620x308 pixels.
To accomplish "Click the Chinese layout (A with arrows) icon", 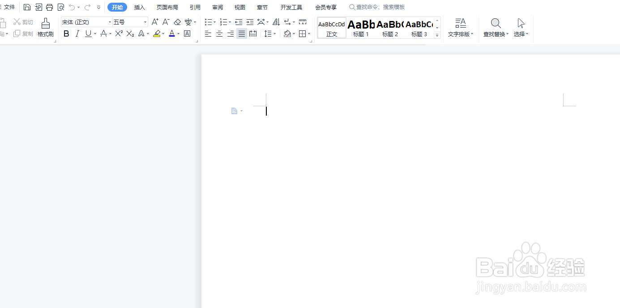I will pyautogui.click(x=261, y=22).
